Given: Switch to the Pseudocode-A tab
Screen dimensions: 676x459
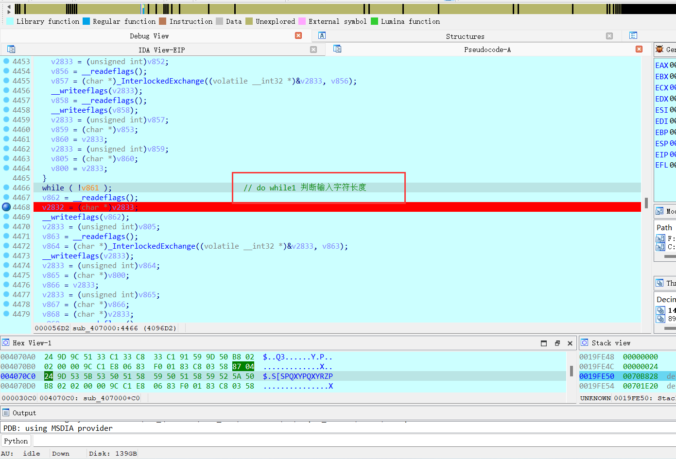Looking at the screenshot, I should [487, 50].
